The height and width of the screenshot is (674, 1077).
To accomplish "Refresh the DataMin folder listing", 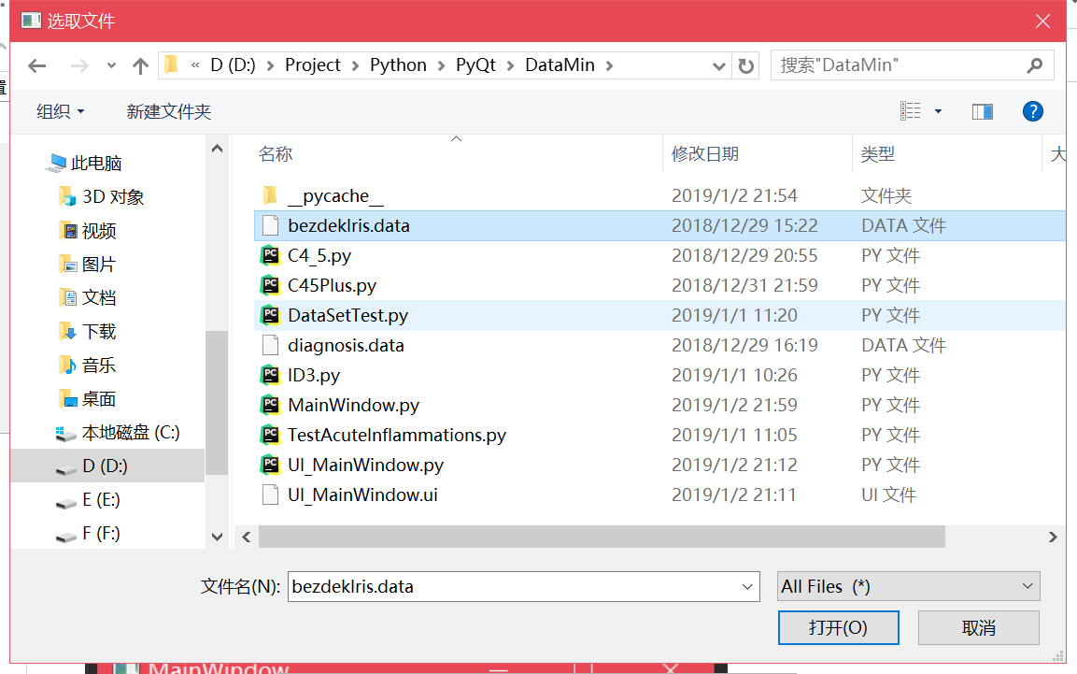I will (745, 65).
